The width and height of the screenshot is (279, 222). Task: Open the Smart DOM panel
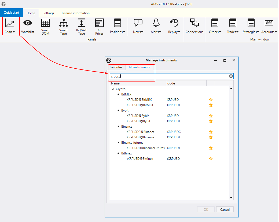pos(45,27)
